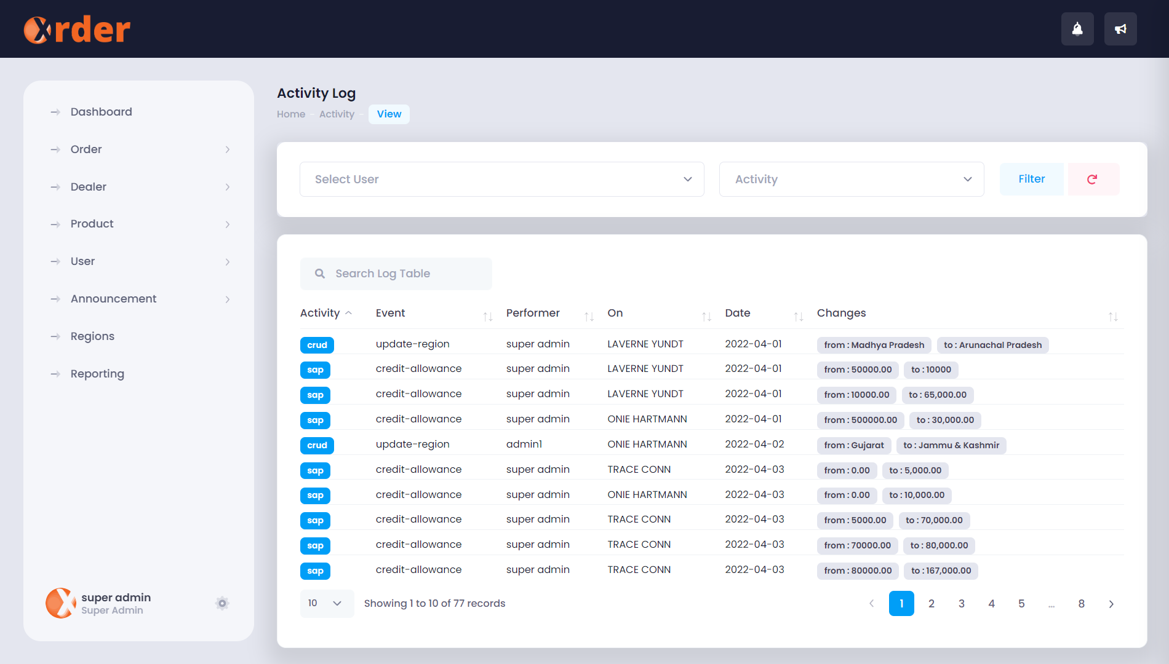Image resolution: width=1169 pixels, height=664 pixels.
Task: Go to next page arrow
Action: [x=1111, y=604]
